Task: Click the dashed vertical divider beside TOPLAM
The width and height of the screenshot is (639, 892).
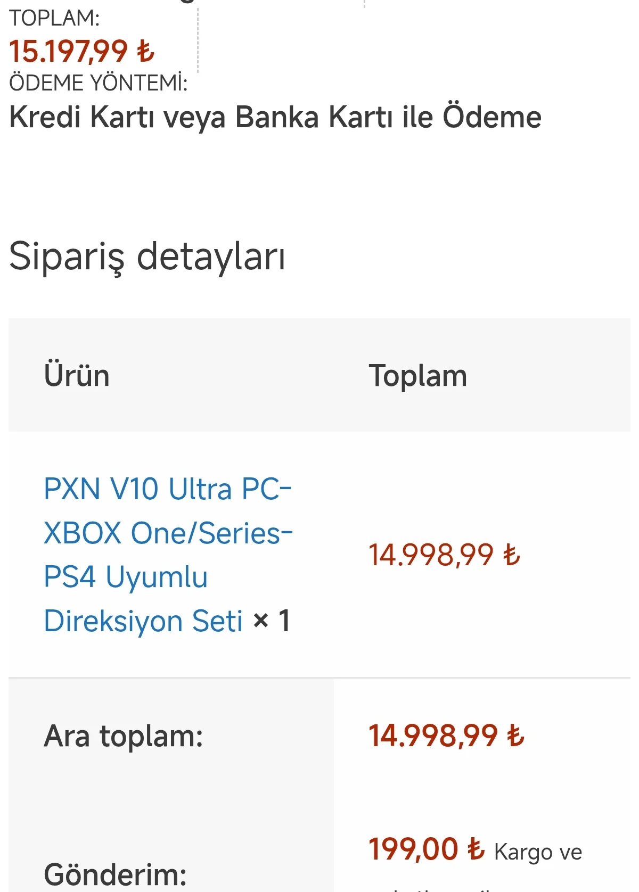Action: [x=198, y=40]
